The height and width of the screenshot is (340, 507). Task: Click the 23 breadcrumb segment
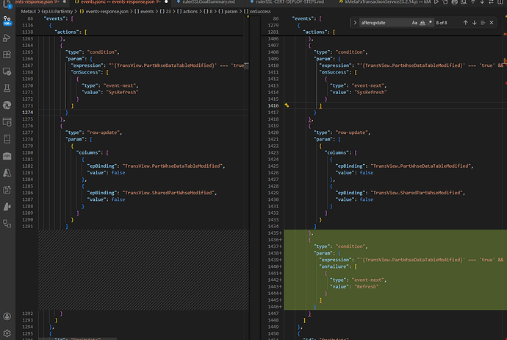click(x=165, y=11)
